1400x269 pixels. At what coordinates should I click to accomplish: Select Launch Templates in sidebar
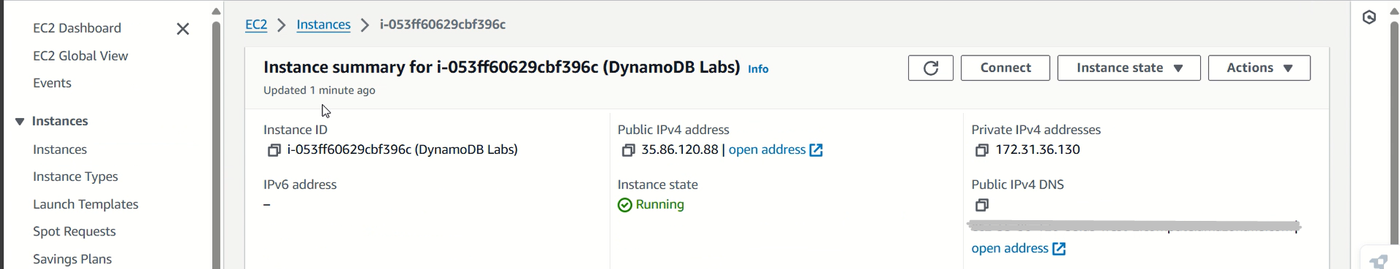[x=85, y=205]
